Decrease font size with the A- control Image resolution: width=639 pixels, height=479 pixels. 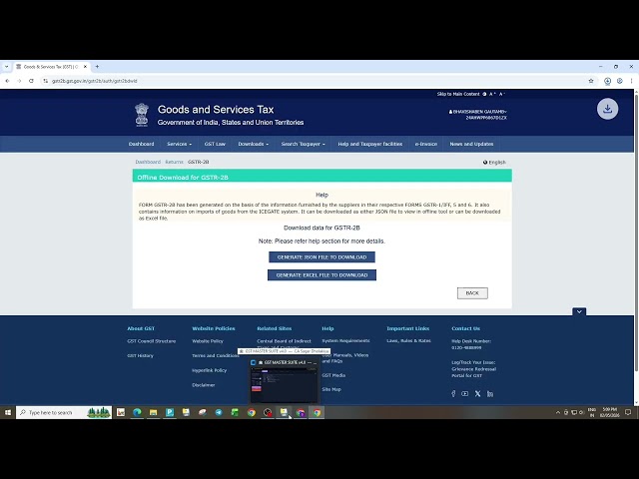click(x=502, y=94)
